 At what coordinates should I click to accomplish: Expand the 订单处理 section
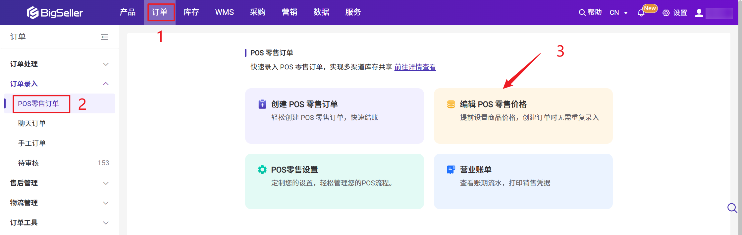pos(106,64)
